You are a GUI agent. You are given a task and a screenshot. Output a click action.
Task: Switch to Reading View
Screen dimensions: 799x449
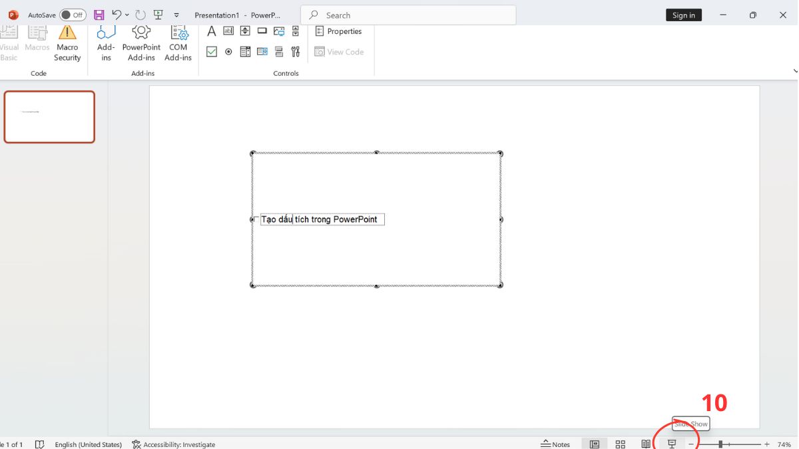[646, 444]
